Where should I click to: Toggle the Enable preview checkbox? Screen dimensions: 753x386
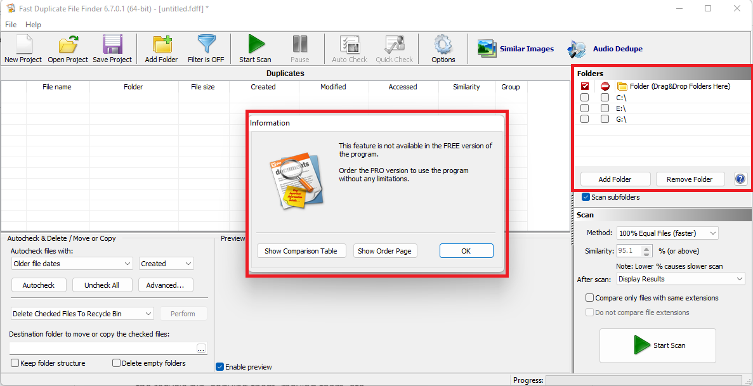click(220, 367)
